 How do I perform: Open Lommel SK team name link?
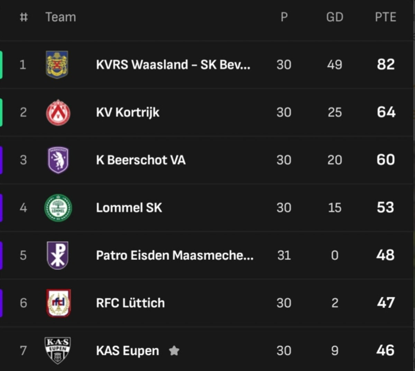point(129,207)
